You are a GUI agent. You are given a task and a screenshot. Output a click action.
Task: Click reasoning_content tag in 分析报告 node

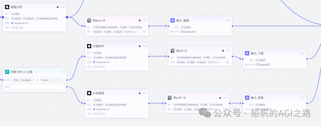[x=116, y=105]
